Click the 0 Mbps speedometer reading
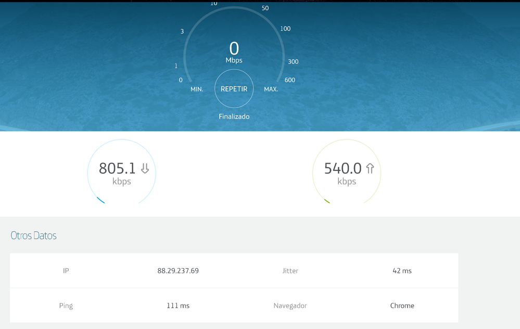This screenshot has height=329, width=520. [x=234, y=49]
